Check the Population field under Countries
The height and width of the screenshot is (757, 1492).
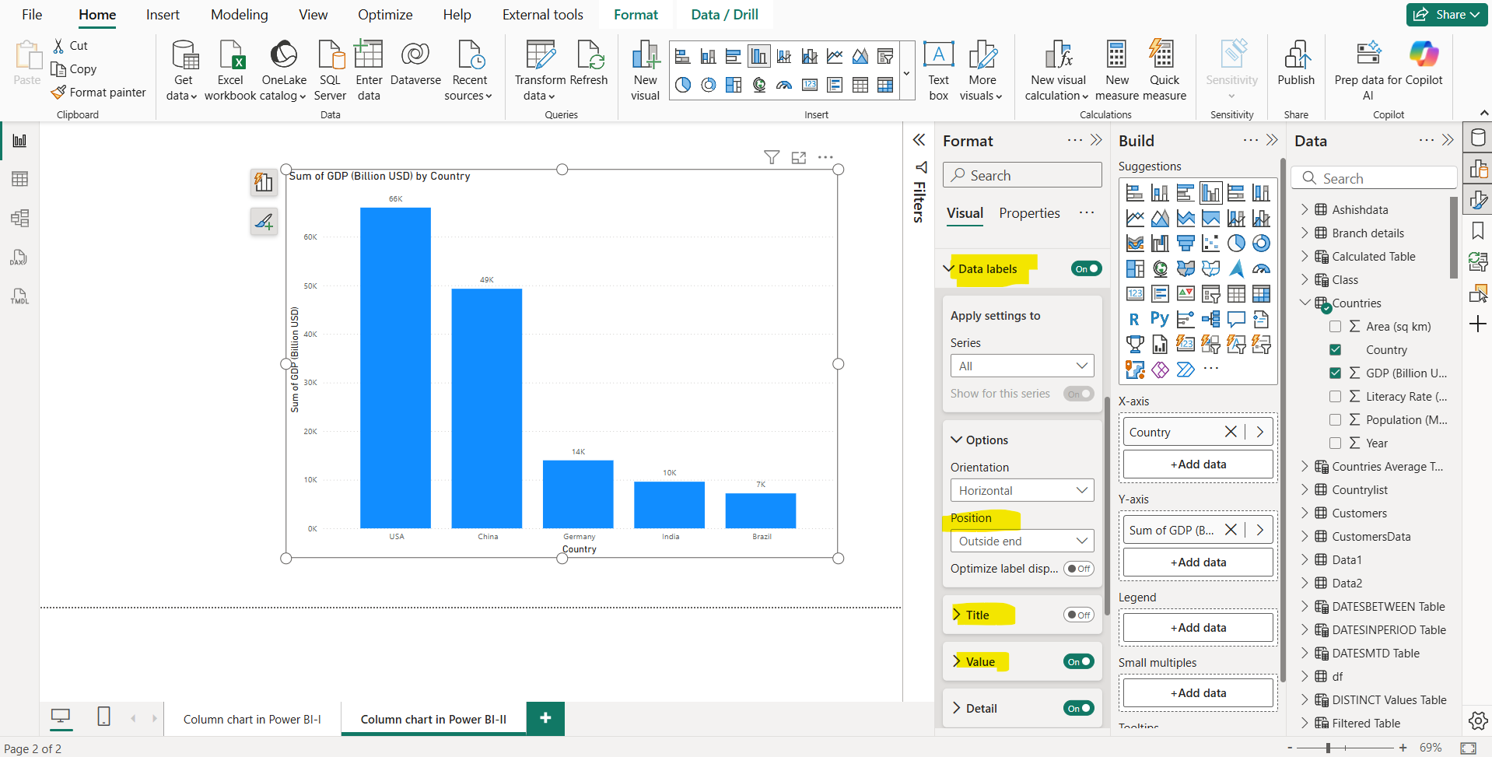coord(1336,419)
